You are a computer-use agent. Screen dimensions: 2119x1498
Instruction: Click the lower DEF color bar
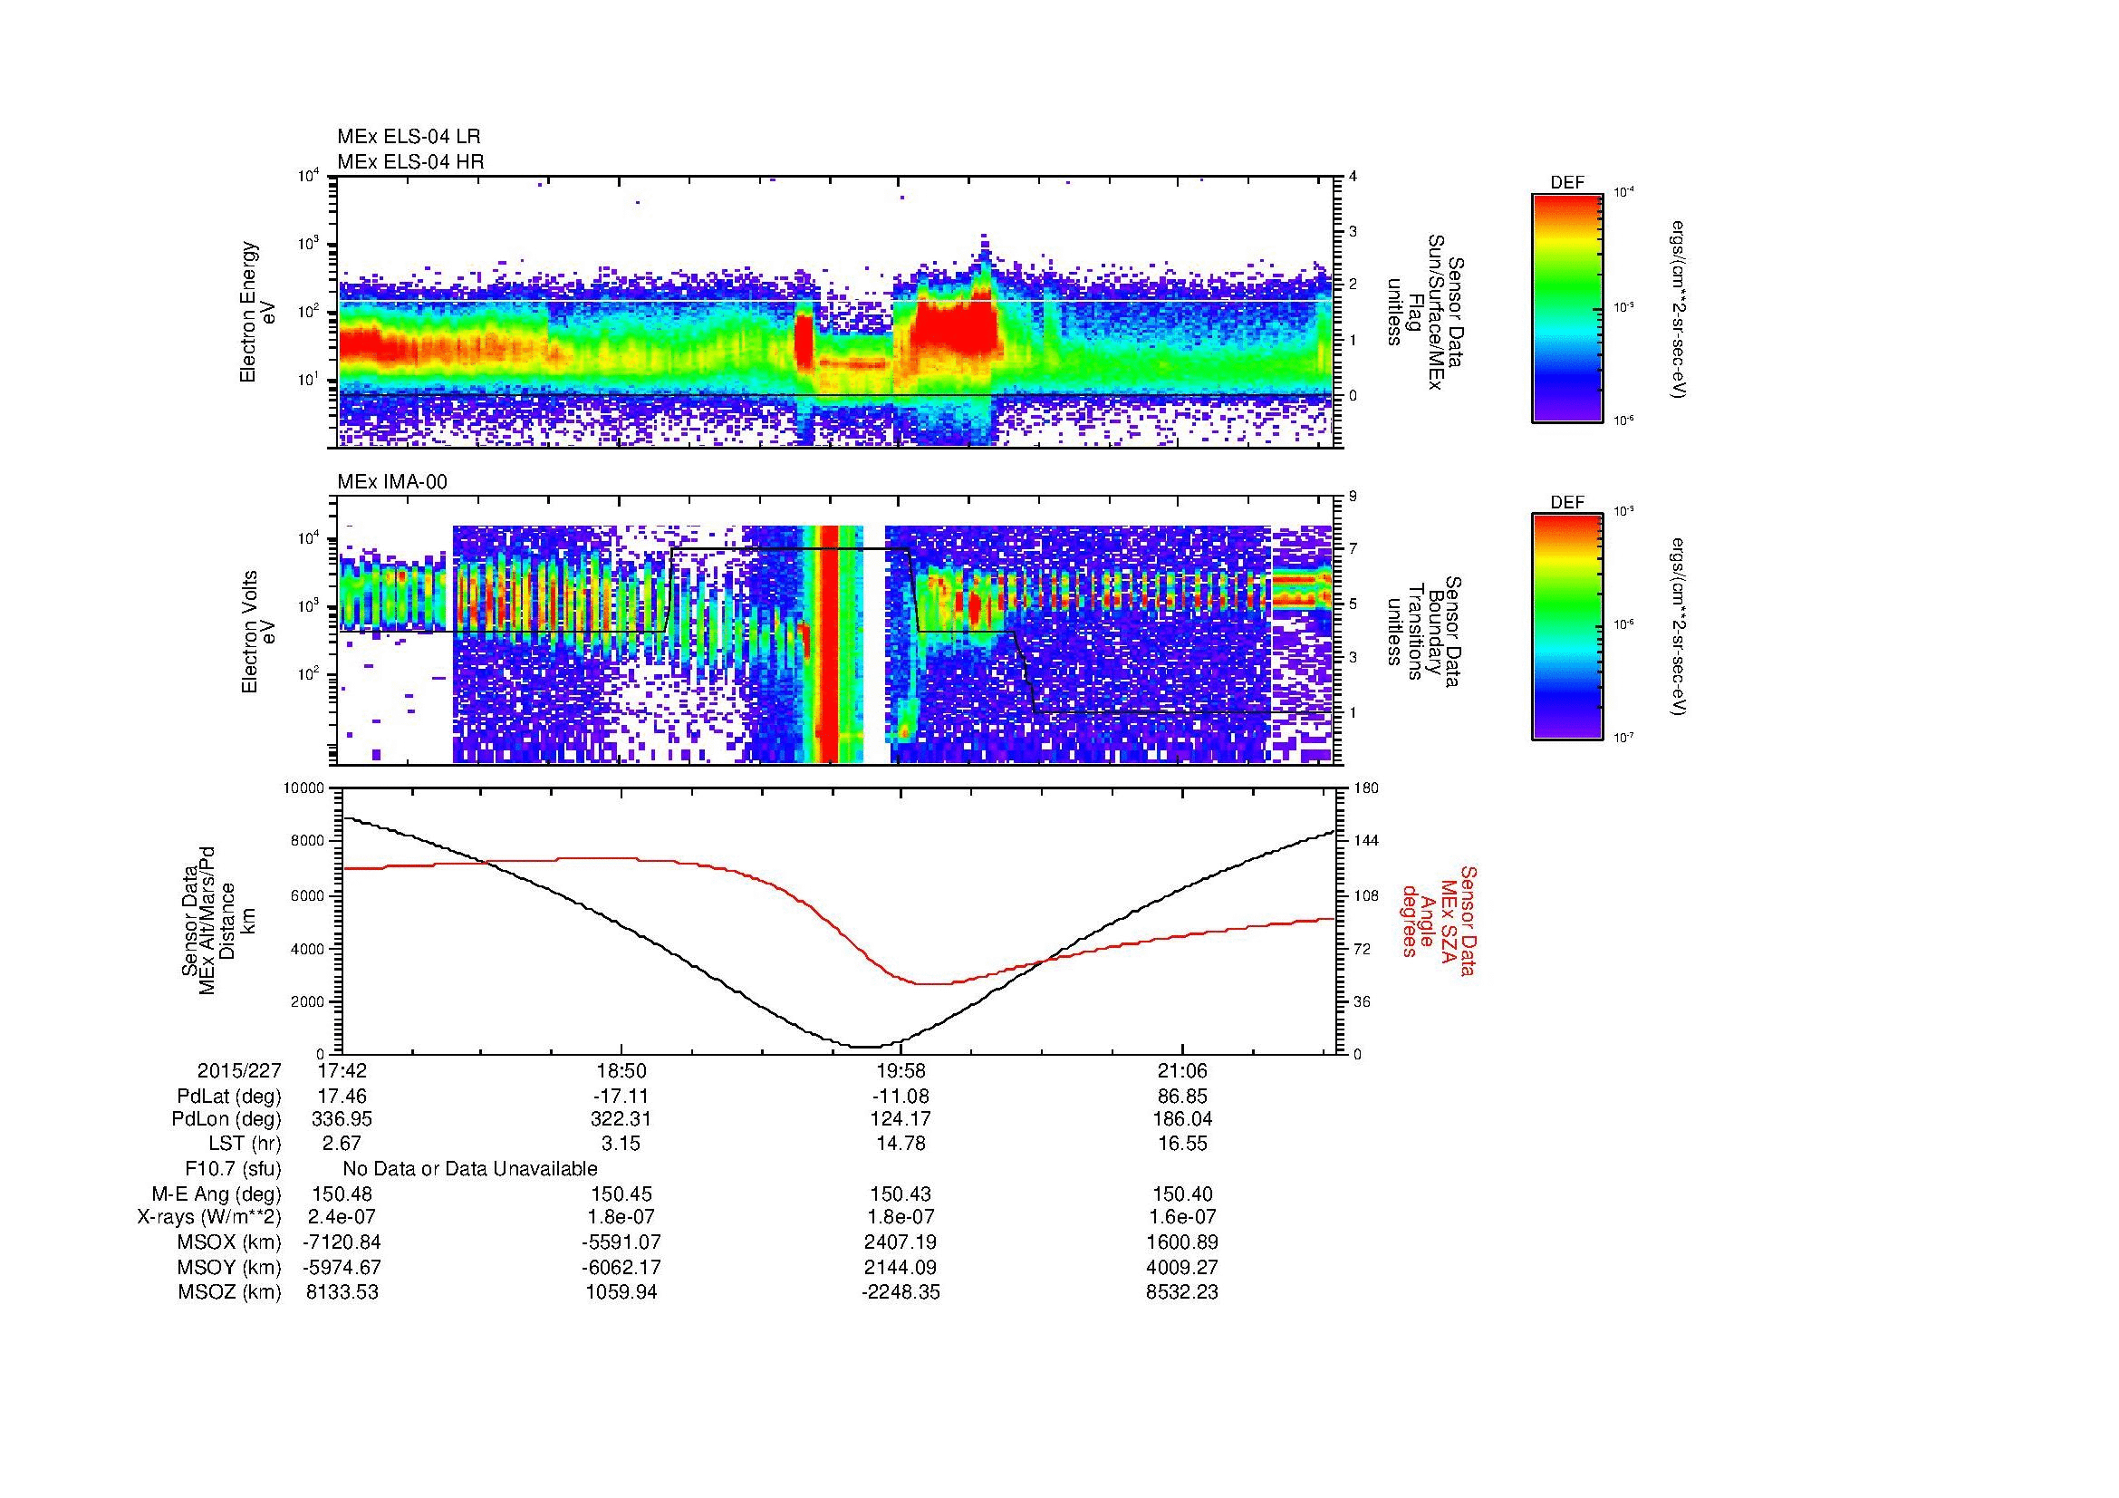click(x=1567, y=627)
